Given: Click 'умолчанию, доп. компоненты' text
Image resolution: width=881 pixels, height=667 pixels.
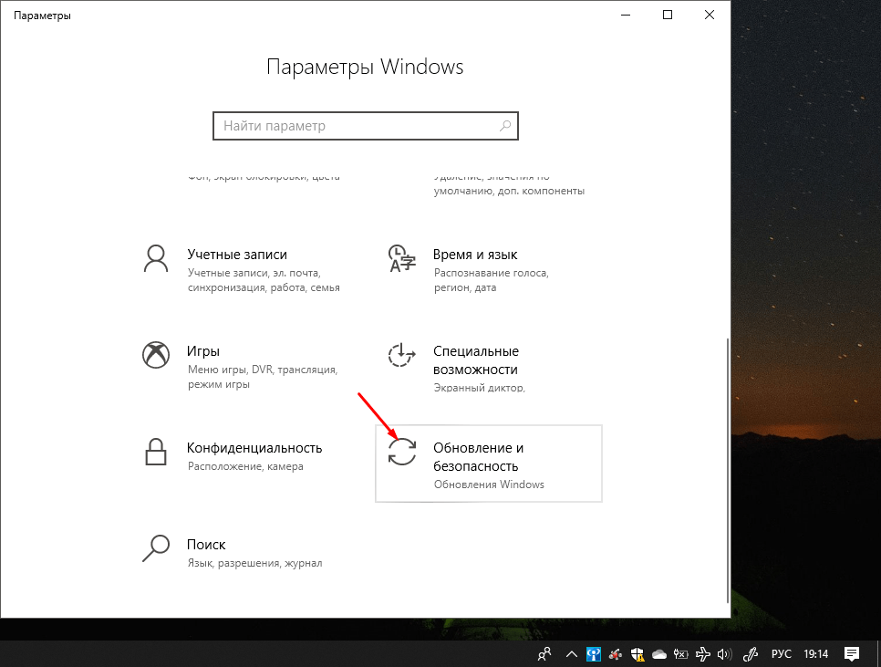Looking at the screenshot, I should tap(509, 191).
